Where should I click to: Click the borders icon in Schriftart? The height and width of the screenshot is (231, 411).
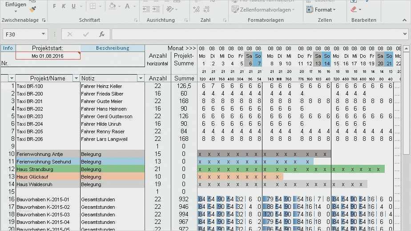pyautogui.click(x=93, y=6)
